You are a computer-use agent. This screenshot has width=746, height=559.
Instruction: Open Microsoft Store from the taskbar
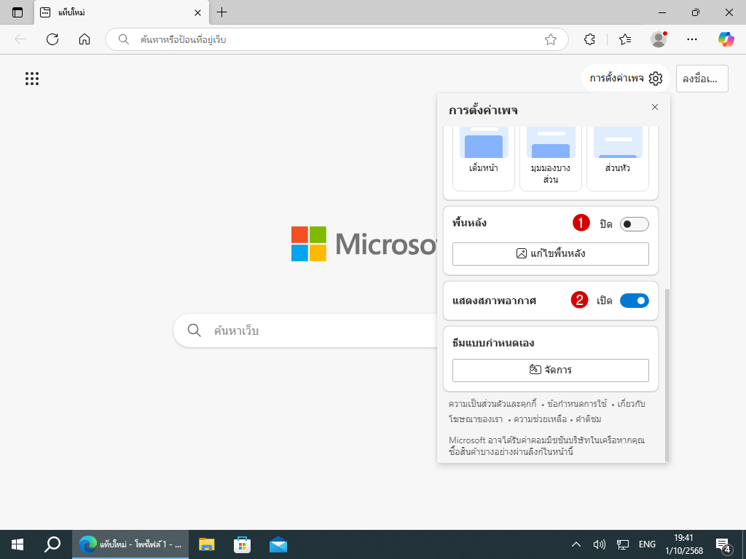pyautogui.click(x=243, y=544)
